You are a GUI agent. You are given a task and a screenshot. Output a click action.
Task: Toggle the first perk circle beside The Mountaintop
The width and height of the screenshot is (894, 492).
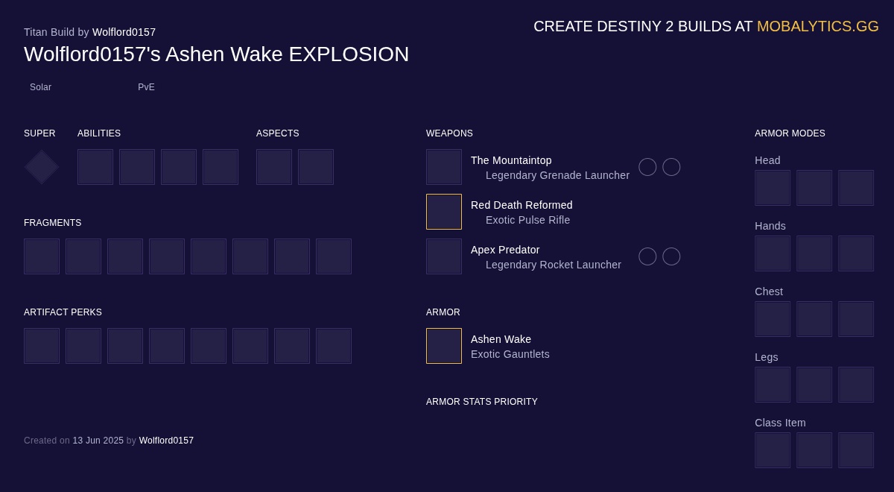point(647,167)
